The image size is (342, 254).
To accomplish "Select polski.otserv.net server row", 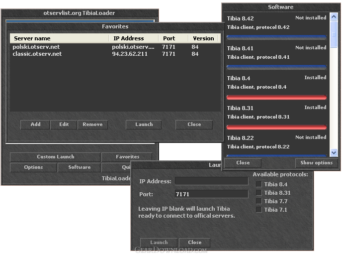I will pyautogui.click(x=115, y=47).
